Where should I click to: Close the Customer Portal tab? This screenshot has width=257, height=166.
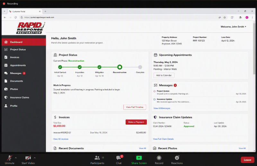coord(40,12)
